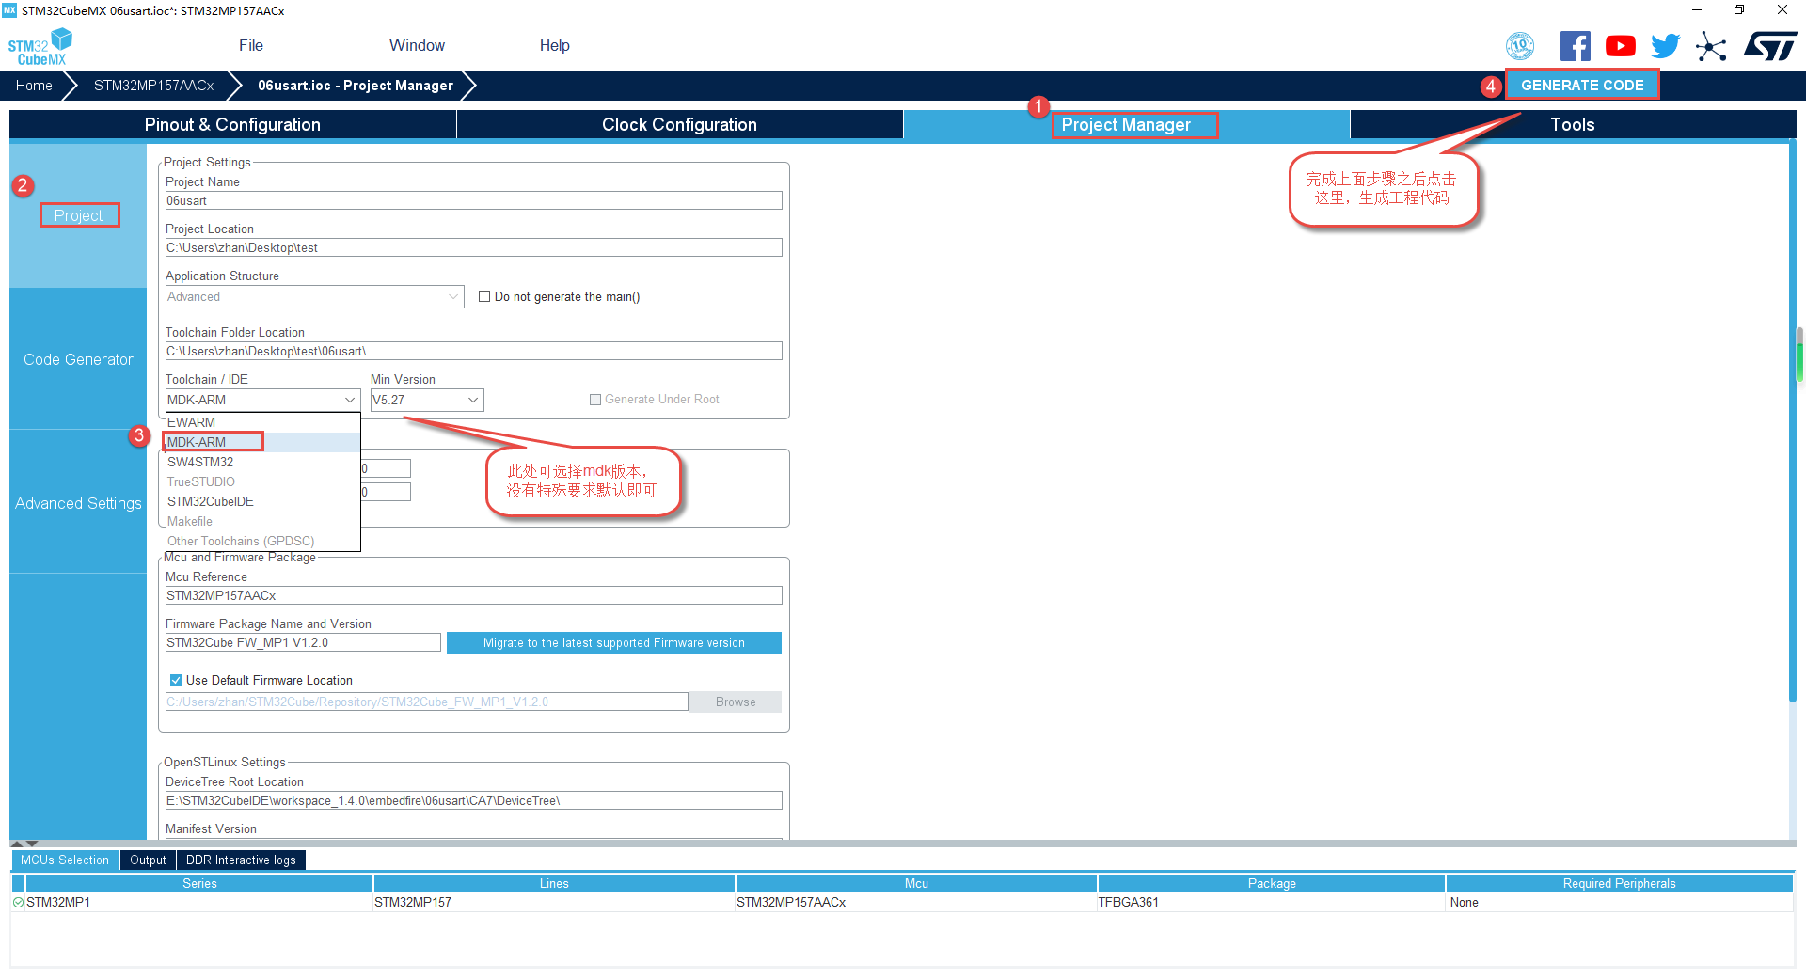Screen dimensions: 1806x978
Task: Open the ST community network icon
Action: click(1711, 46)
